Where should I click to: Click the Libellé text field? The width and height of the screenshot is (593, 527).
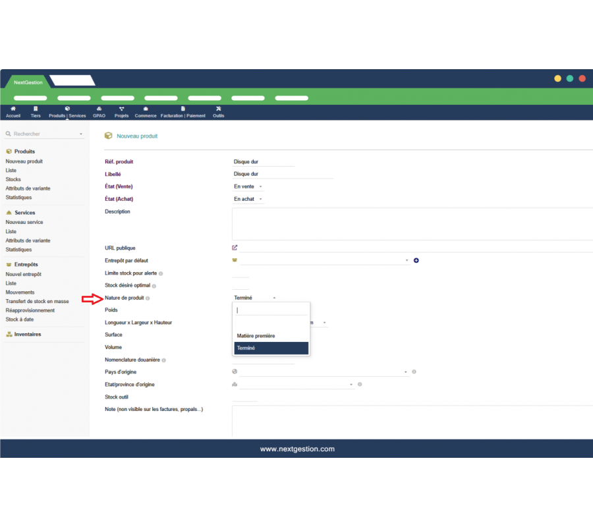click(283, 174)
